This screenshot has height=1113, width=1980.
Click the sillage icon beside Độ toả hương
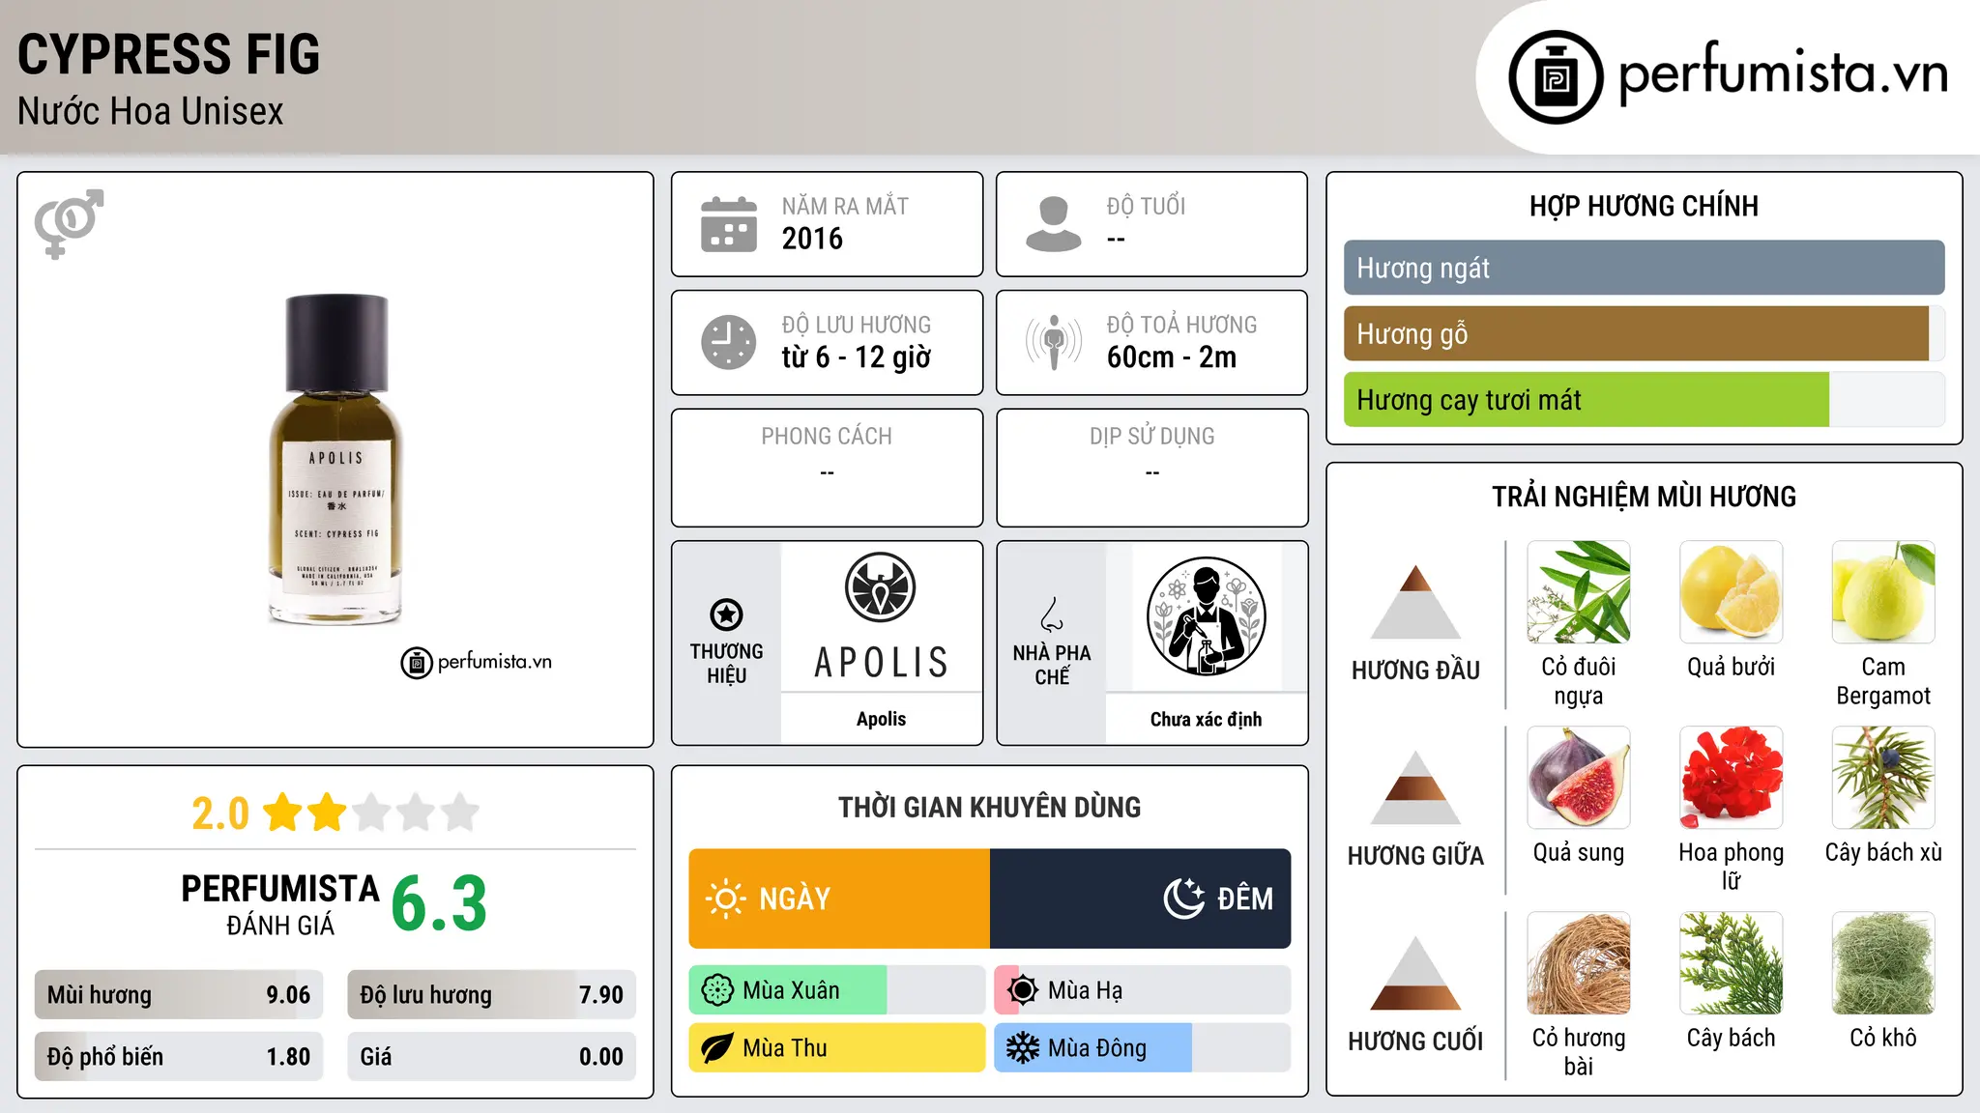[1053, 342]
